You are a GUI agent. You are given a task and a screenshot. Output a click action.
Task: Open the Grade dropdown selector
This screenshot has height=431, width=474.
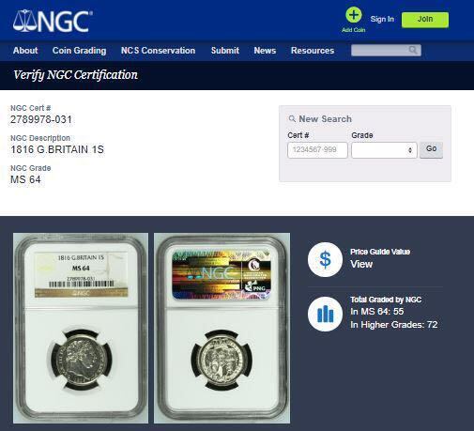(x=384, y=150)
